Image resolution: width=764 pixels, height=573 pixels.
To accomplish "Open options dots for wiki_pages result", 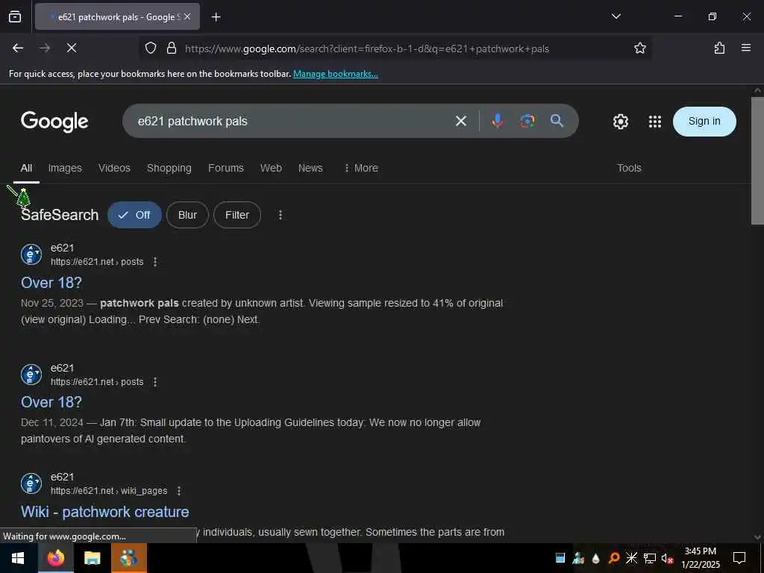I will coord(179,491).
